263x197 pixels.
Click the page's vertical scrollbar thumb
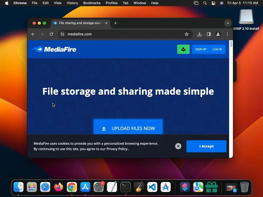click(x=231, y=44)
